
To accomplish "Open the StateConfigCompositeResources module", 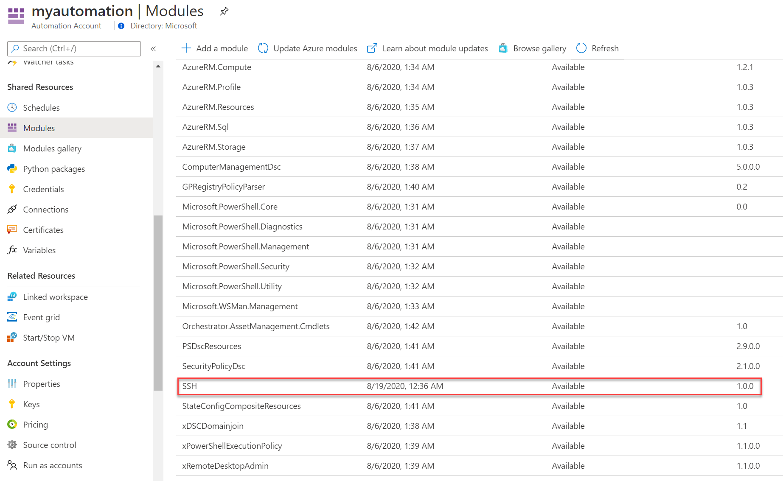I will 241,406.
